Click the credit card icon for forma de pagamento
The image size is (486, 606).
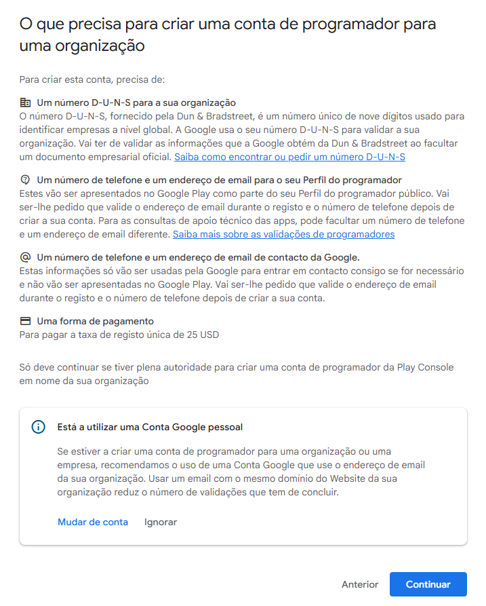point(25,321)
